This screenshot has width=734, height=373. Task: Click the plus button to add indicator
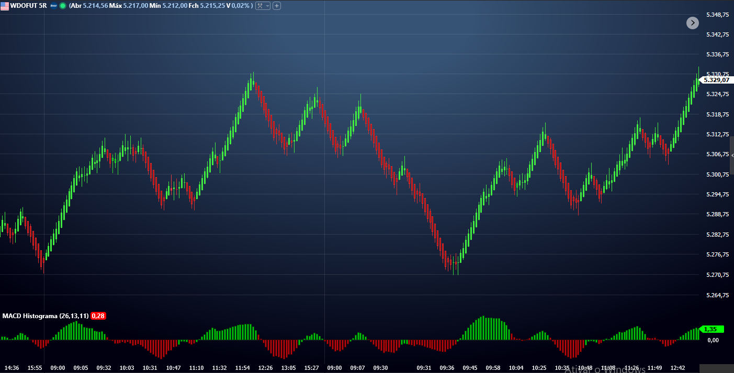tap(277, 6)
